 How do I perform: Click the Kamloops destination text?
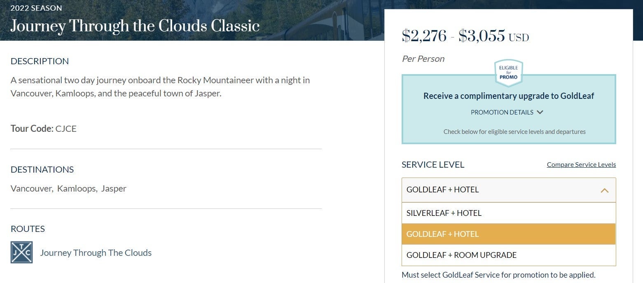77,188
